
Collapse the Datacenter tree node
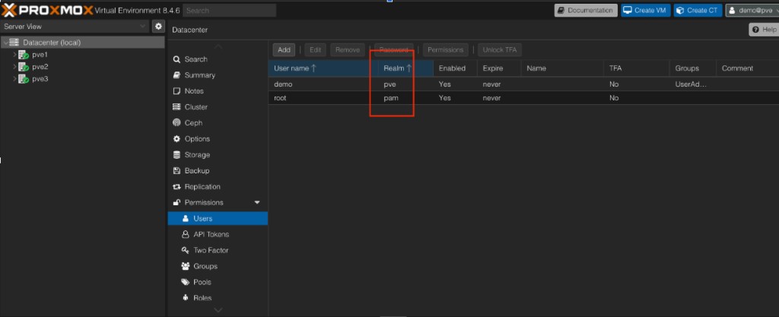[5, 43]
